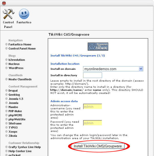Open the Control Panel tools icon
Image resolution: width=154 pixels, height=156 pixels.
8,14
